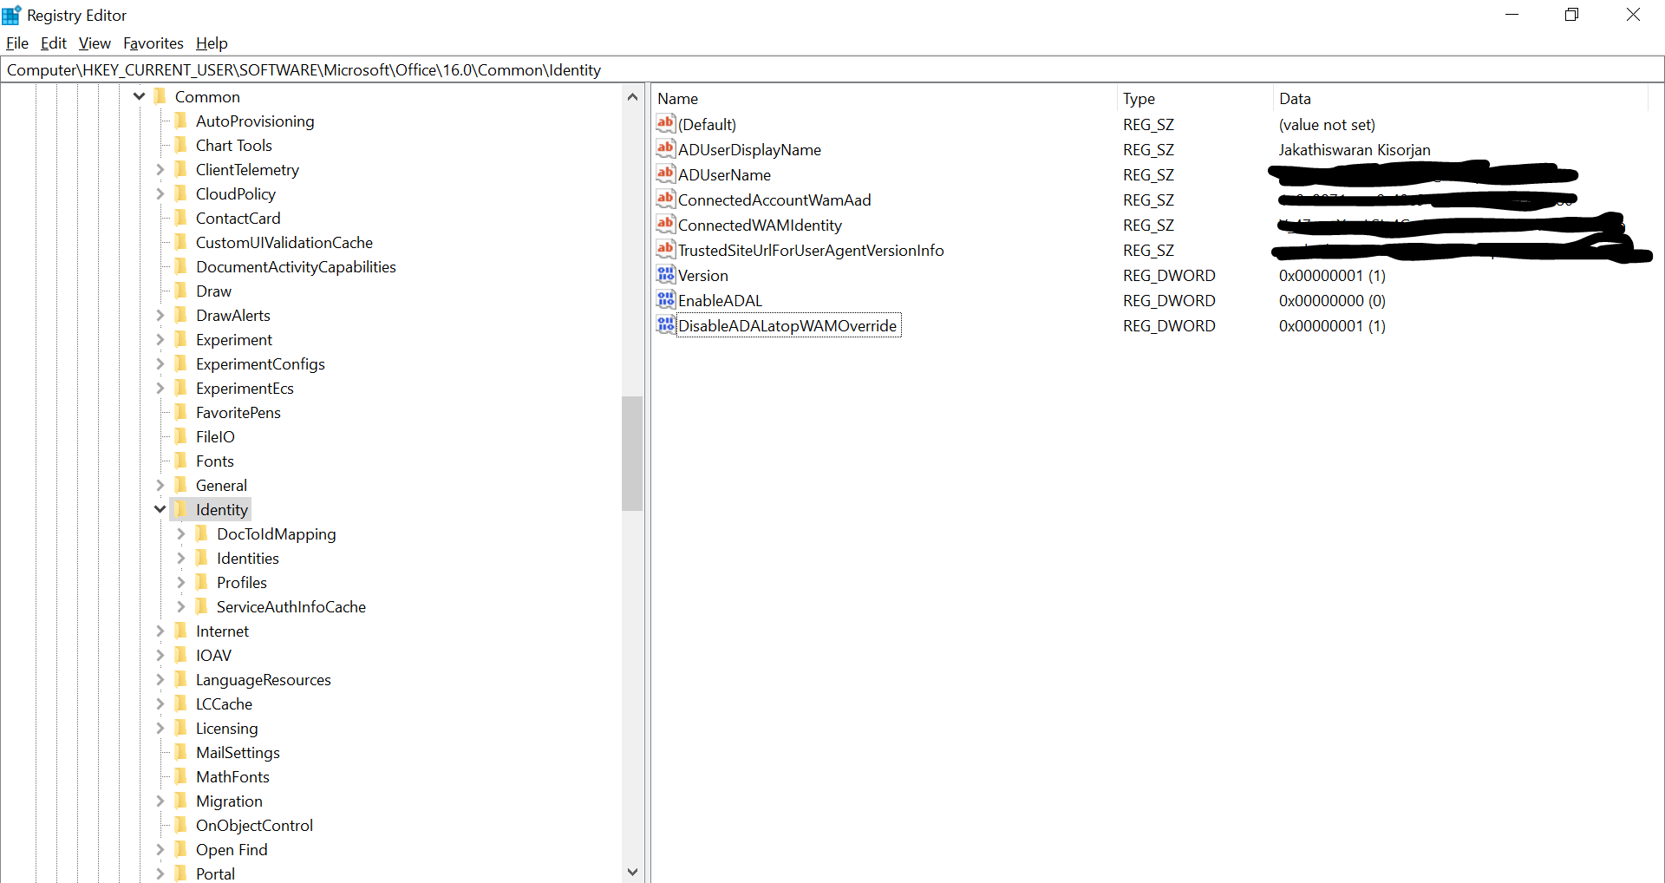Click the Identities folder icon

[x=201, y=558]
